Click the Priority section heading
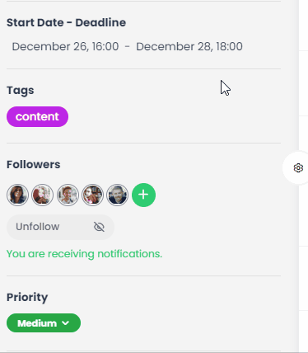 [x=27, y=297]
